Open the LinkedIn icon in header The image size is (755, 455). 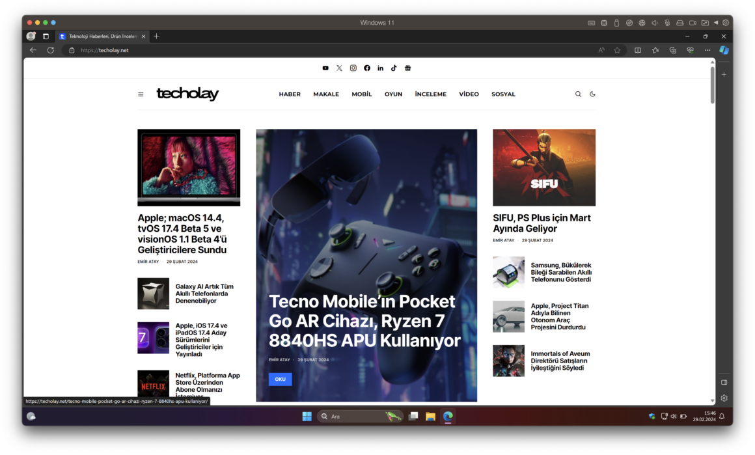click(x=380, y=68)
